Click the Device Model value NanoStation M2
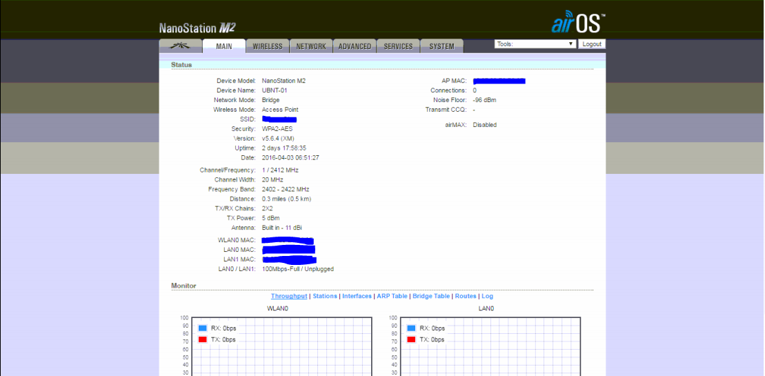This screenshot has height=376, width=765. 284,81
